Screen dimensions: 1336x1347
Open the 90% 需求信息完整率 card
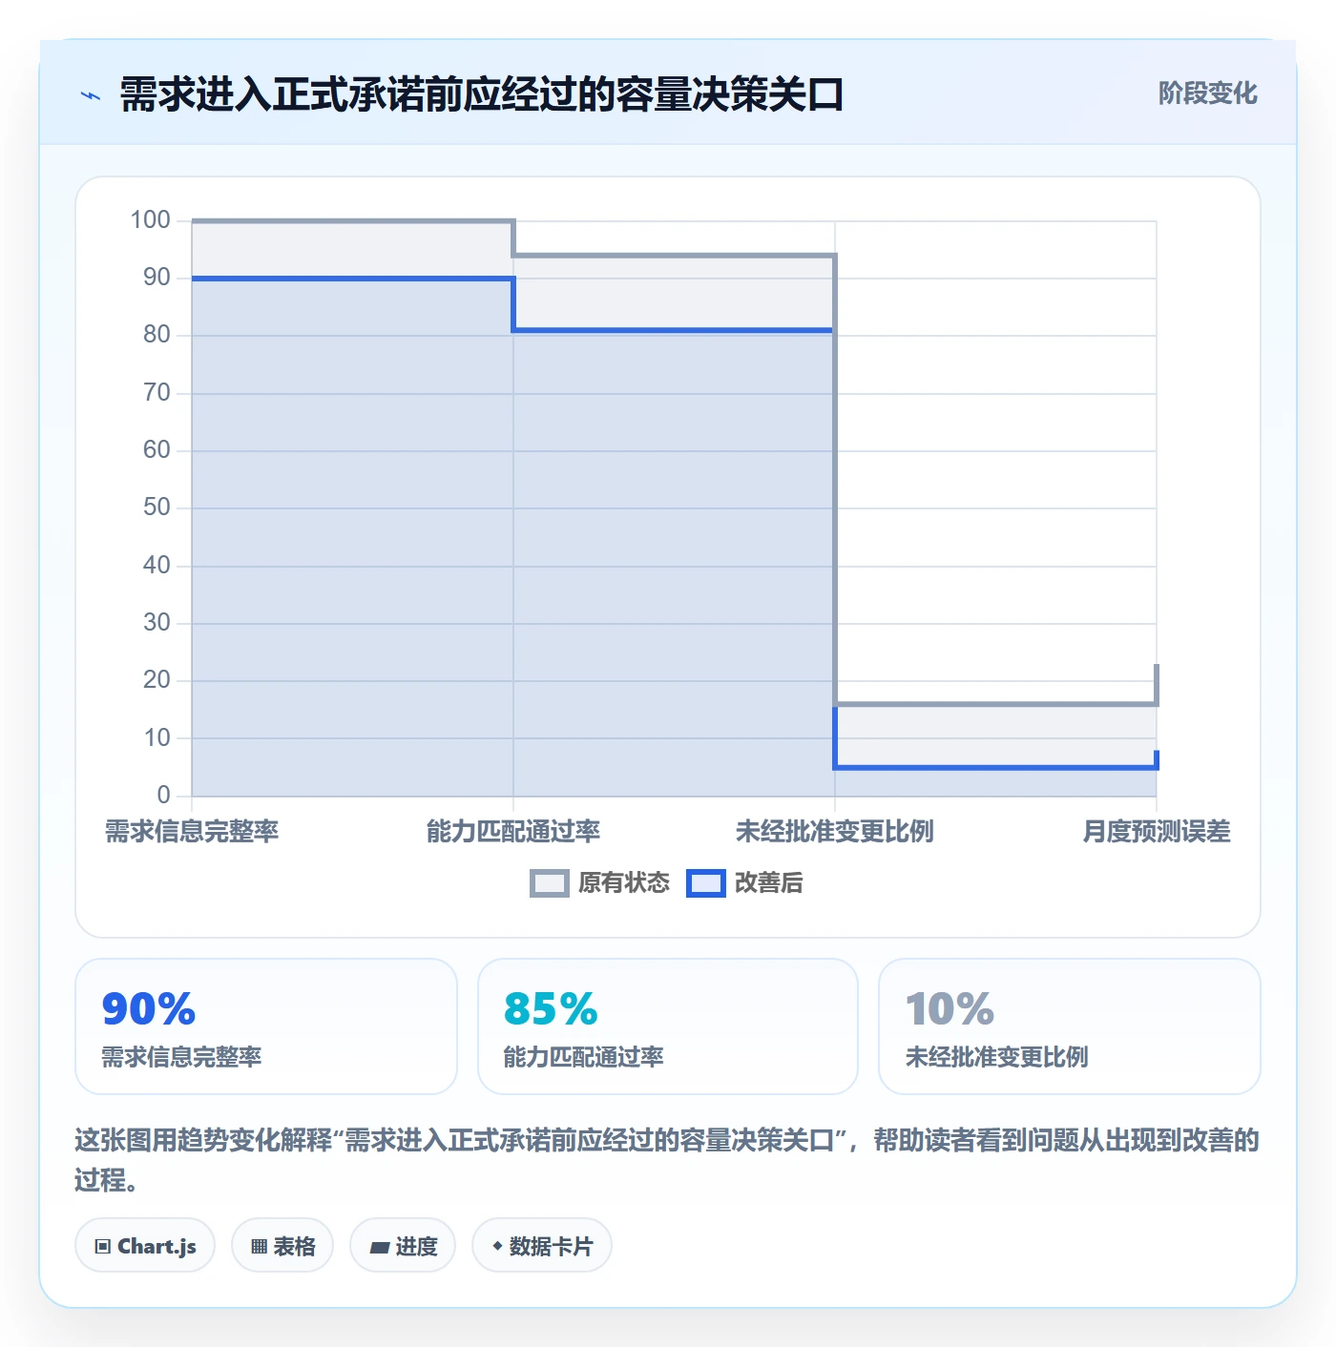[266, 1026]
